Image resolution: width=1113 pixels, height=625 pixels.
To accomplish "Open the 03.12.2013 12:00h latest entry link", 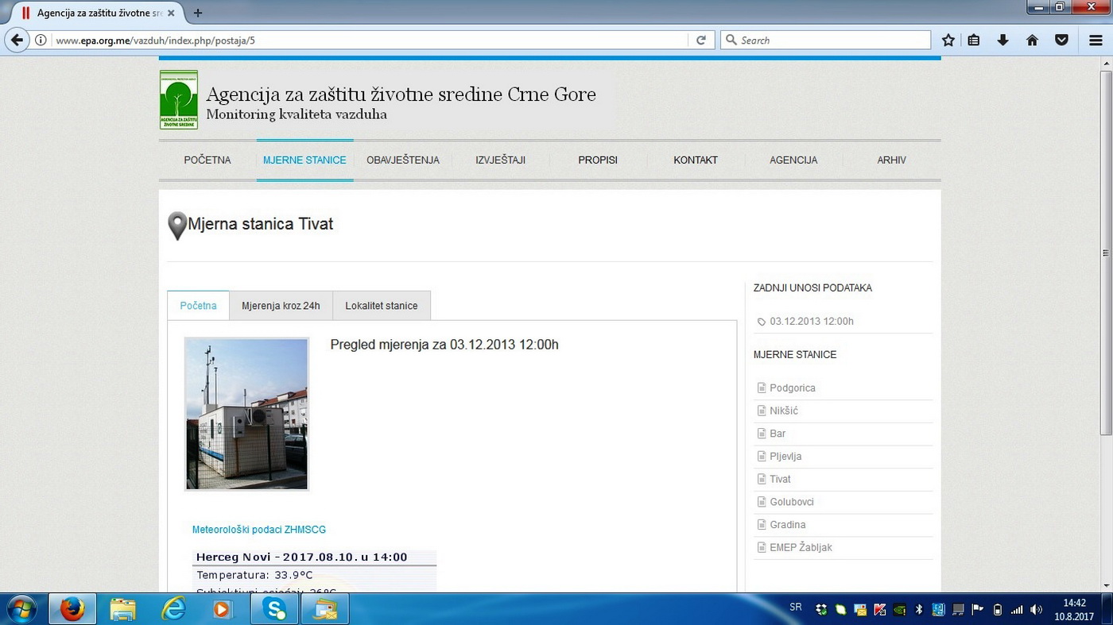I will point(812,322).
